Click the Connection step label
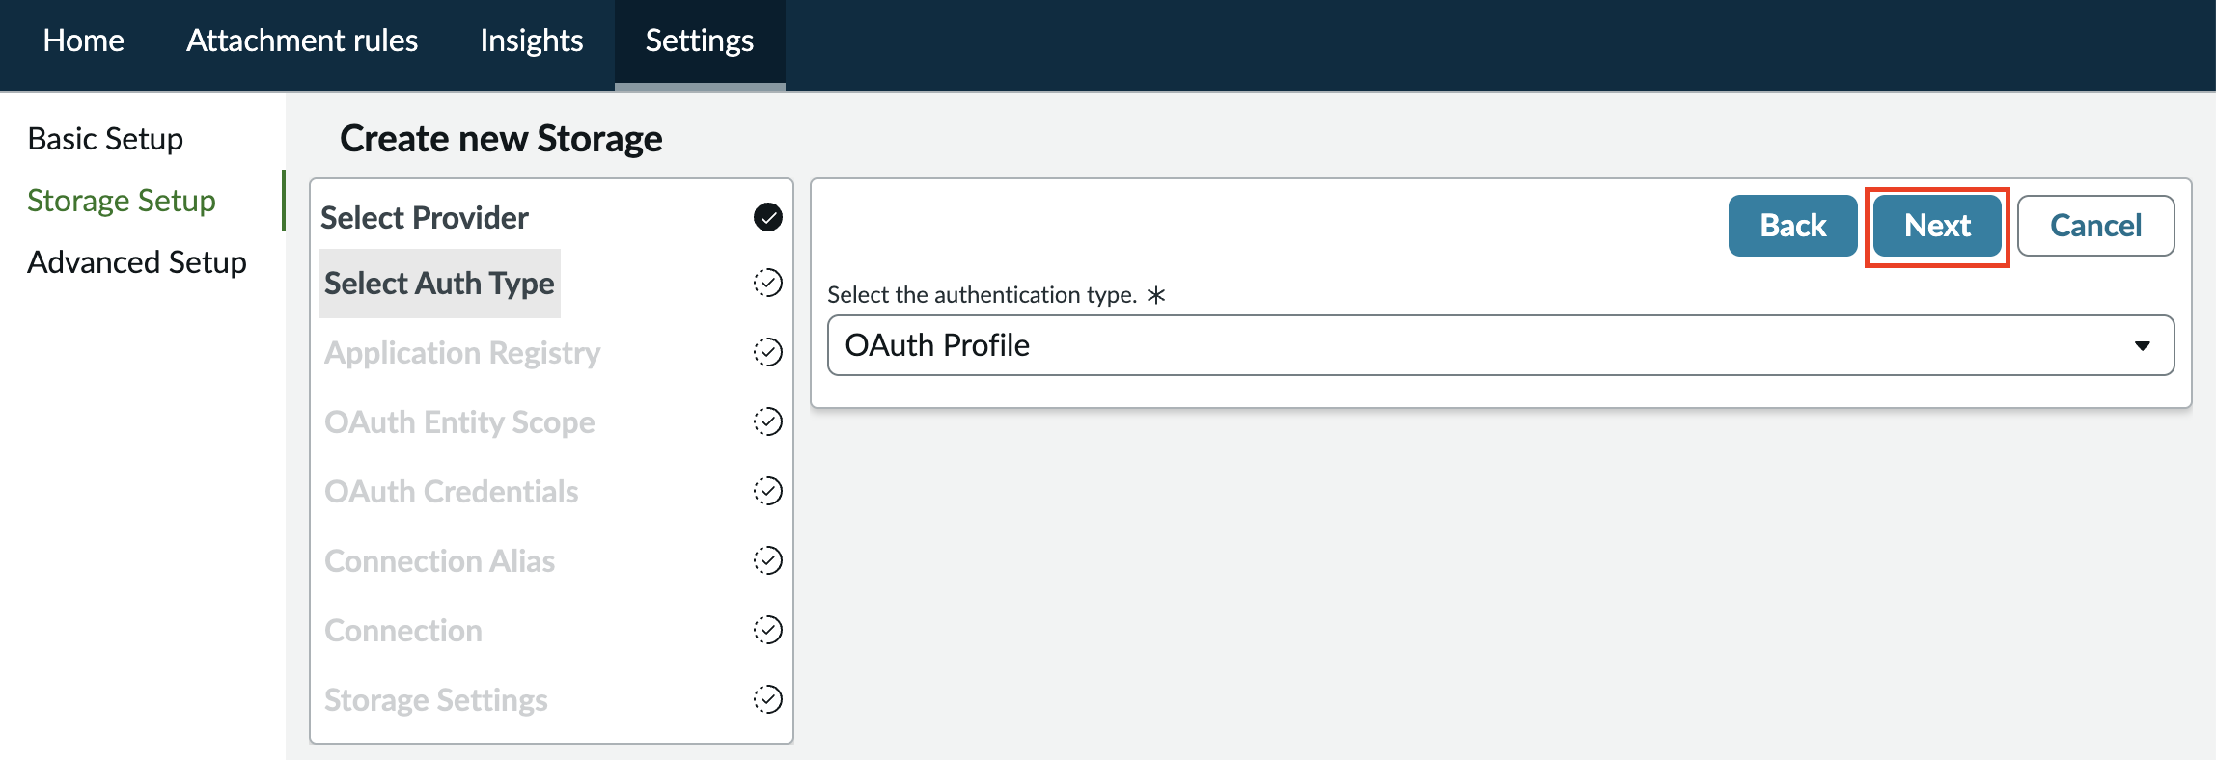This screenshot has height=760, width=2216. (403, 631)
